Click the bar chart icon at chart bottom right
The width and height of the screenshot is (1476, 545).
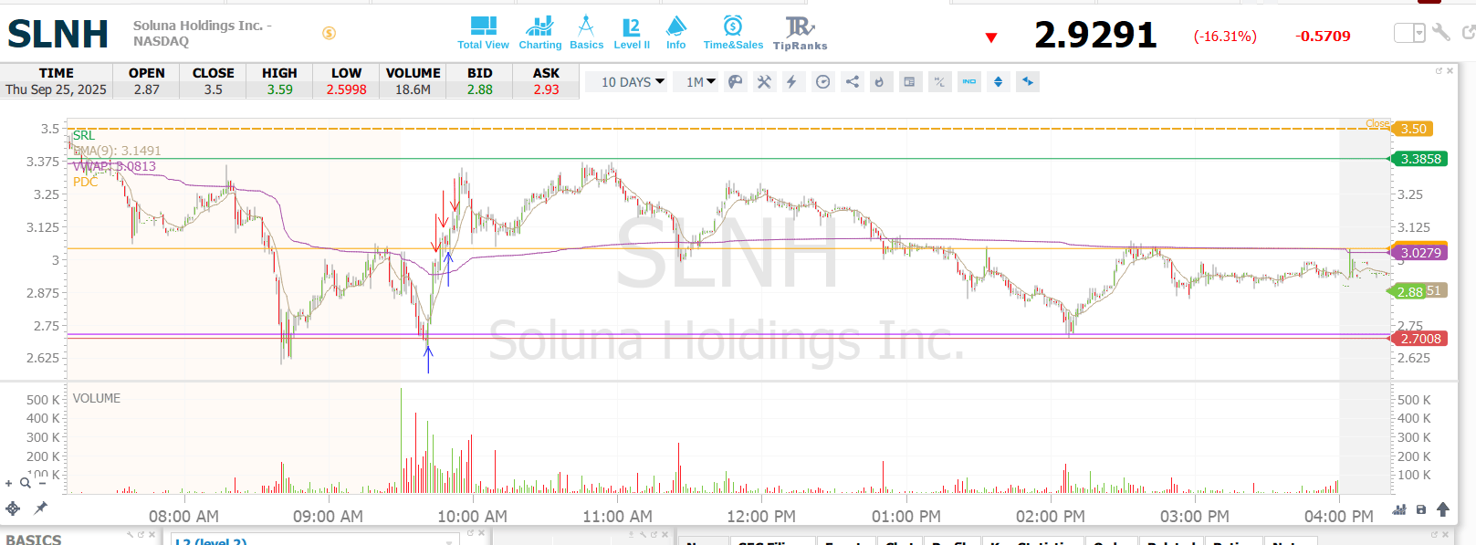[x=1399, y=509]
